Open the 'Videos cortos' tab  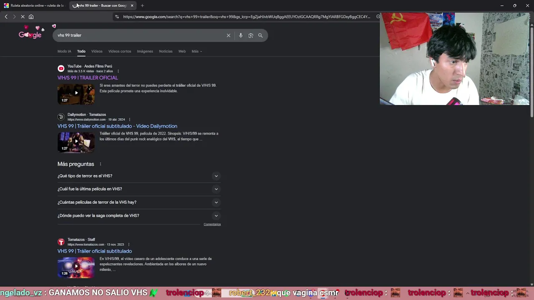tap(120, 51)
